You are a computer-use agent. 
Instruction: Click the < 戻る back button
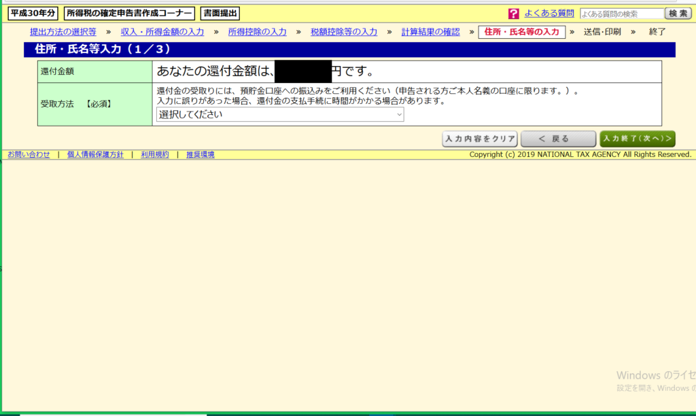tap(559, 139)
